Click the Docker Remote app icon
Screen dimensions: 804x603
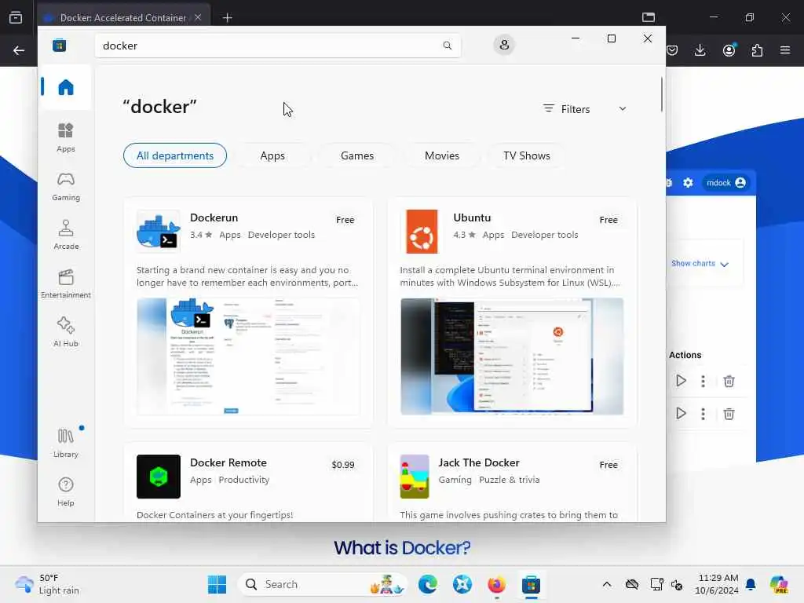tap(159, 477)
